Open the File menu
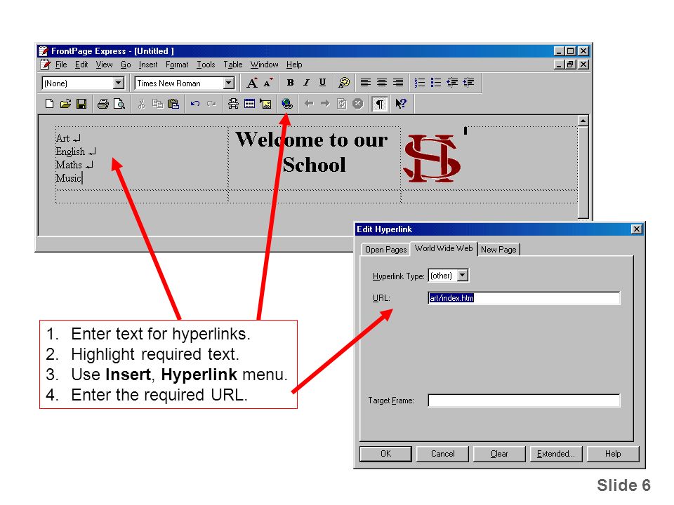Screen dimensions: 674x505 tap(61, 65)
